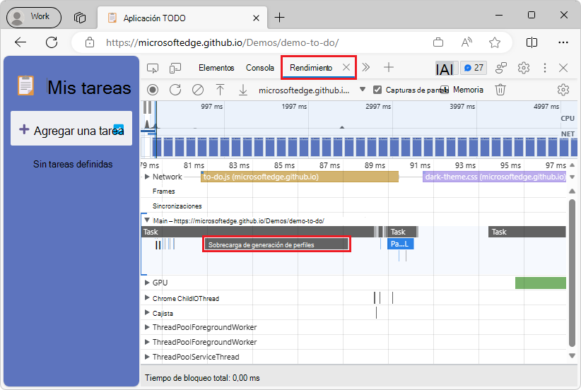This screenshot has height=390, width=581.
Task: Click the screenshot filmstrip in overview
Action: [358, 147]
